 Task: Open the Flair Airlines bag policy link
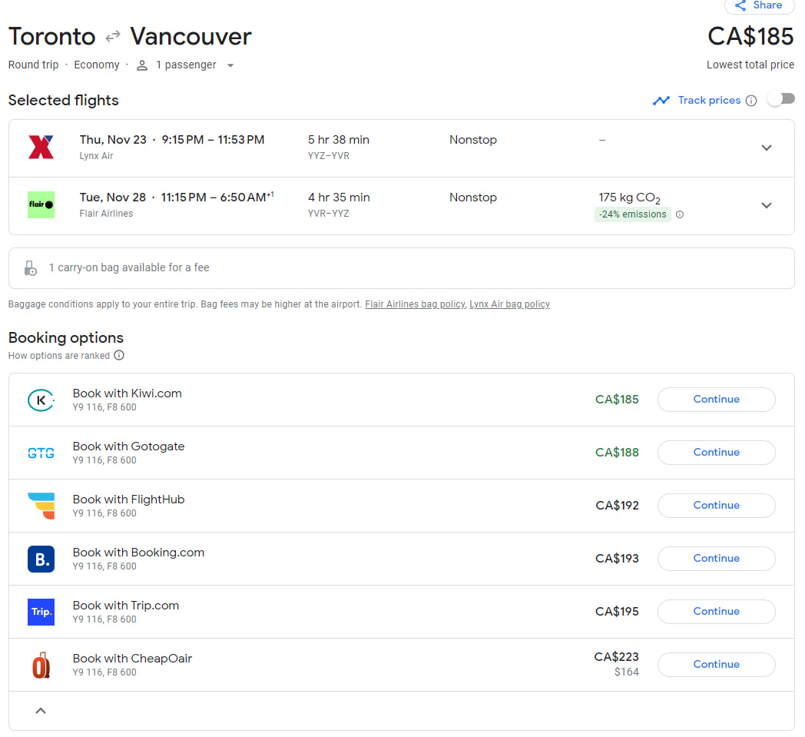coord(415,304)
